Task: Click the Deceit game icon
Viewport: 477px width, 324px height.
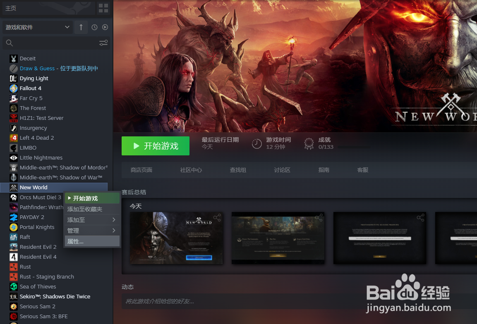Action: click(13, 58)
